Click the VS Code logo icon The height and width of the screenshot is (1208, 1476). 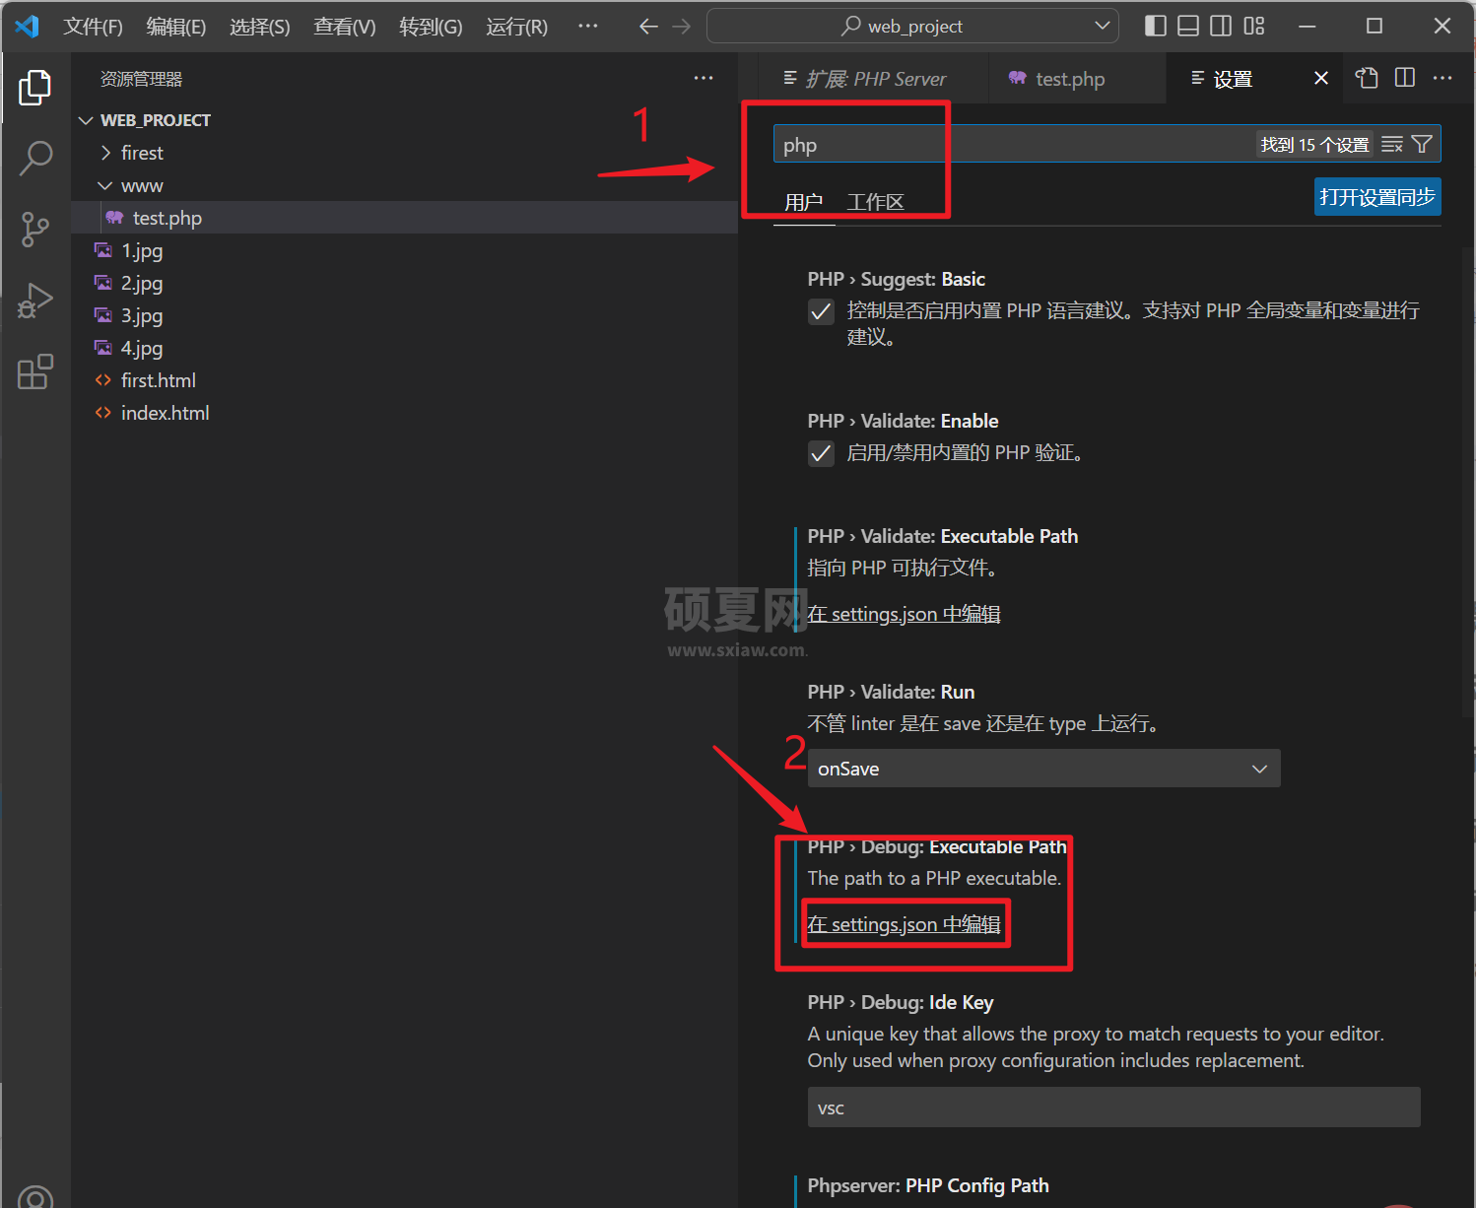coord(27,26)
